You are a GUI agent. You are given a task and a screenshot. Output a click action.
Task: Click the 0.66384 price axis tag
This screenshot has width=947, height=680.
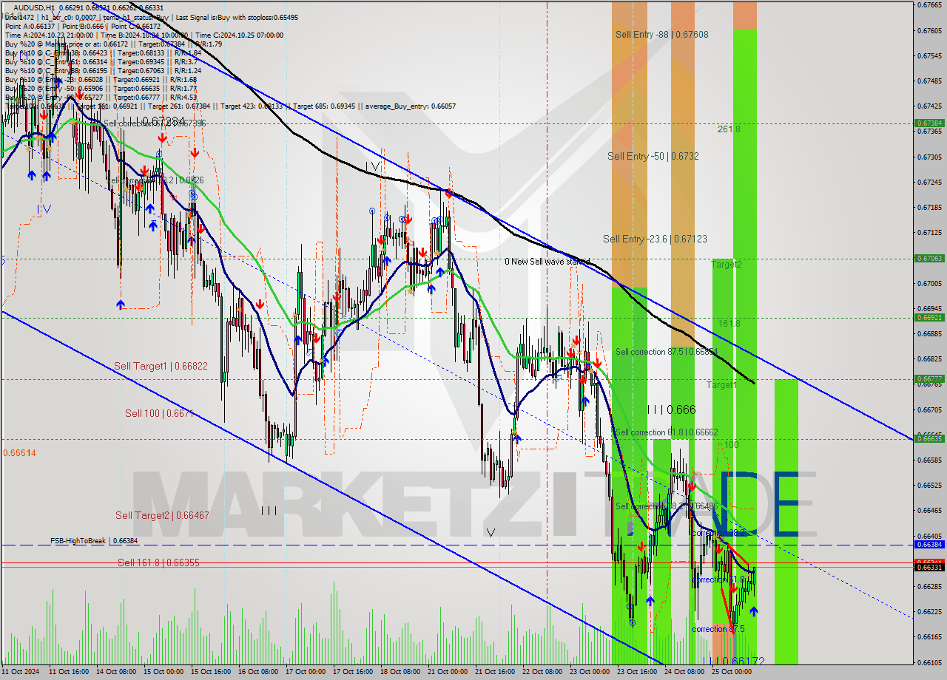click(x=929, y=545)
